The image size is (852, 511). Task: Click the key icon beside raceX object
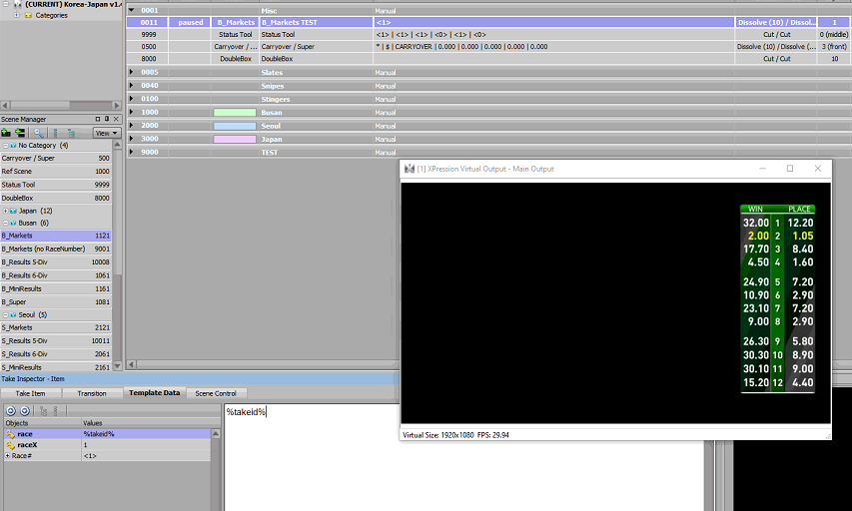point(10,445)
